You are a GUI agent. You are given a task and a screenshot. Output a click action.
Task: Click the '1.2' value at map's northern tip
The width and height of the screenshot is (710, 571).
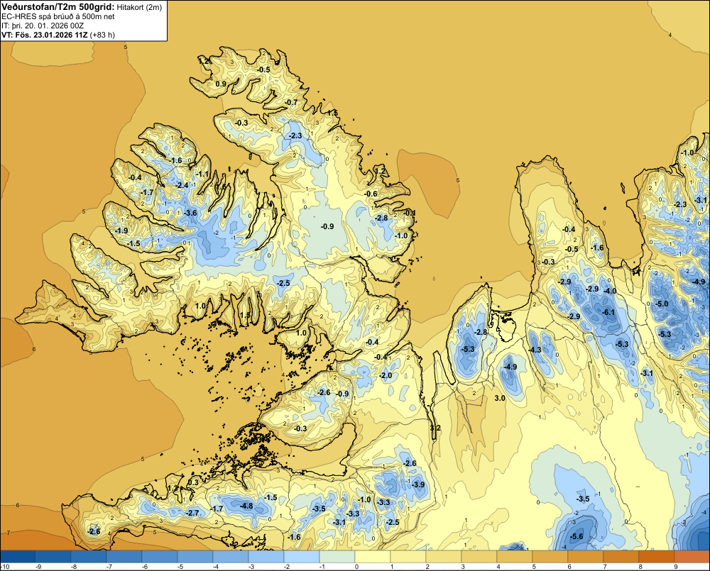click(x=203, y=60)
